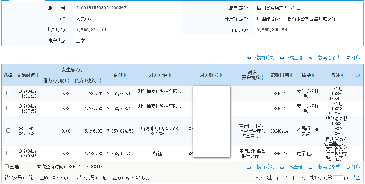
Task: Click top 下载全部 download link
Action: pyautogui.click(x=292, y=57)
